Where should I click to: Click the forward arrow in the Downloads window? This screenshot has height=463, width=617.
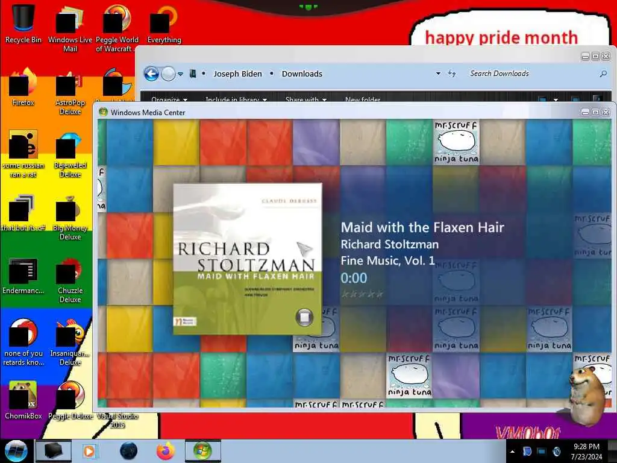[169, 74]
